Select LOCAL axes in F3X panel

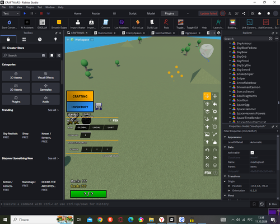click(x=96, y=128)
